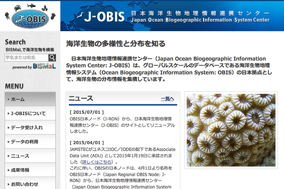The width and height of the screenshot is (284, 189).
Task: Click the MENU sidebar heading
Action: click(14, 86)
